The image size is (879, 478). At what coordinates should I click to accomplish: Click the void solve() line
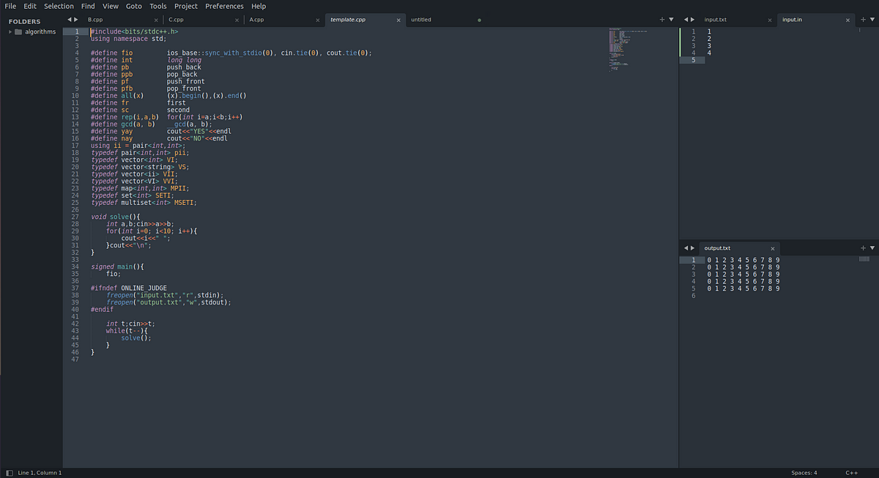coord(115,217)
